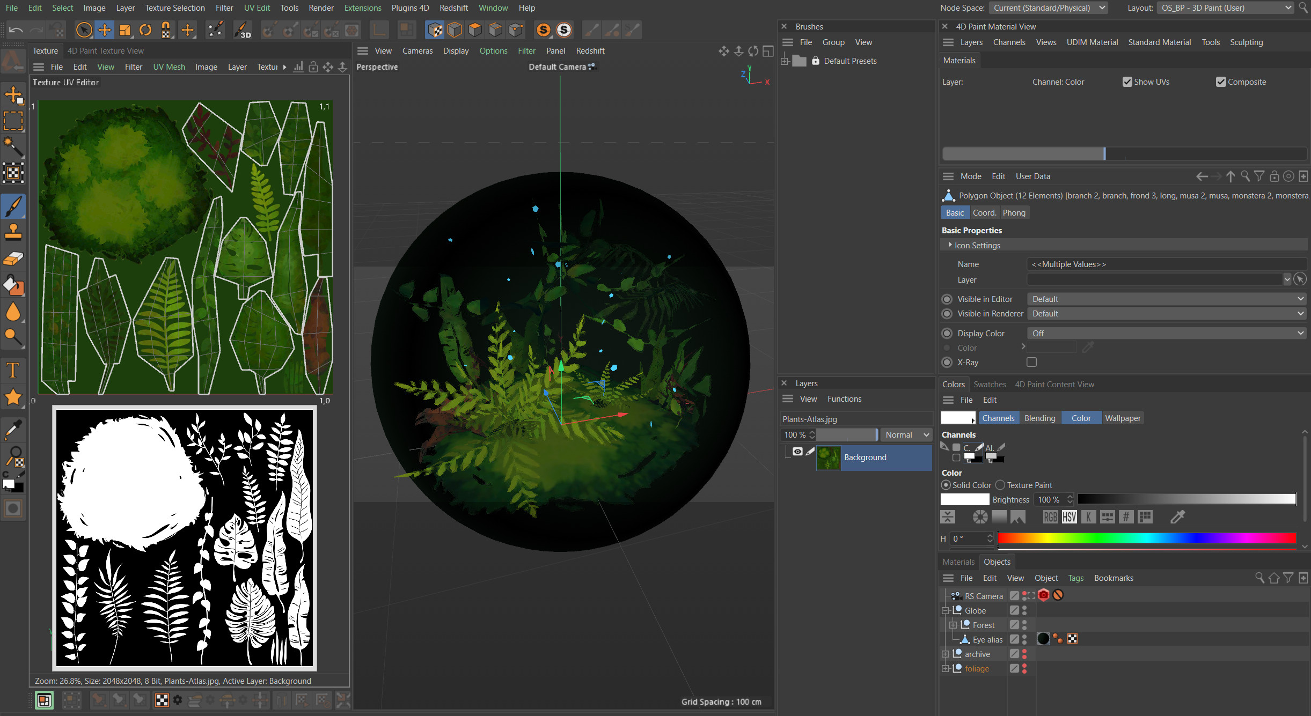Select the Transform Bitmap tool
The width and height of the screenshot is (1311, 716).
pos(13,173)
